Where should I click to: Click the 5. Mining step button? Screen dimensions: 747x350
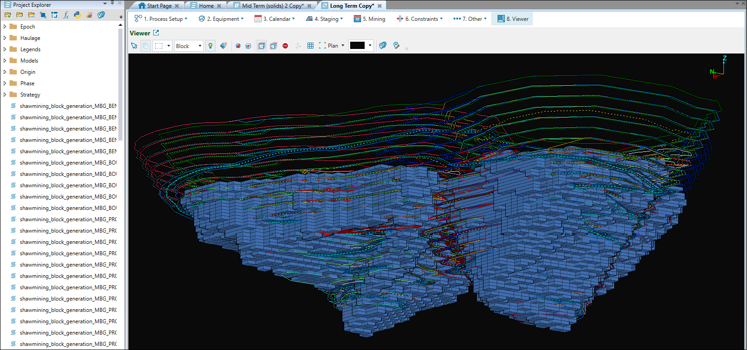(x=370, y=19)
